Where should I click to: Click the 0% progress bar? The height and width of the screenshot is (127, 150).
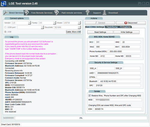pyautogui.click(x=81, y=118)
